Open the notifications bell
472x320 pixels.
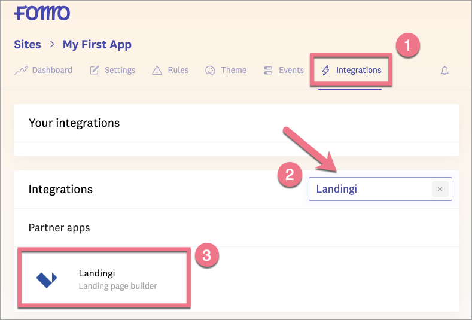click(444, 71)
